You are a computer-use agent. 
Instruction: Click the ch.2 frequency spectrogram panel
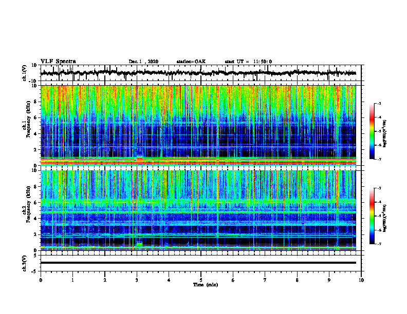pyautogui.click(x=198, y=210)
